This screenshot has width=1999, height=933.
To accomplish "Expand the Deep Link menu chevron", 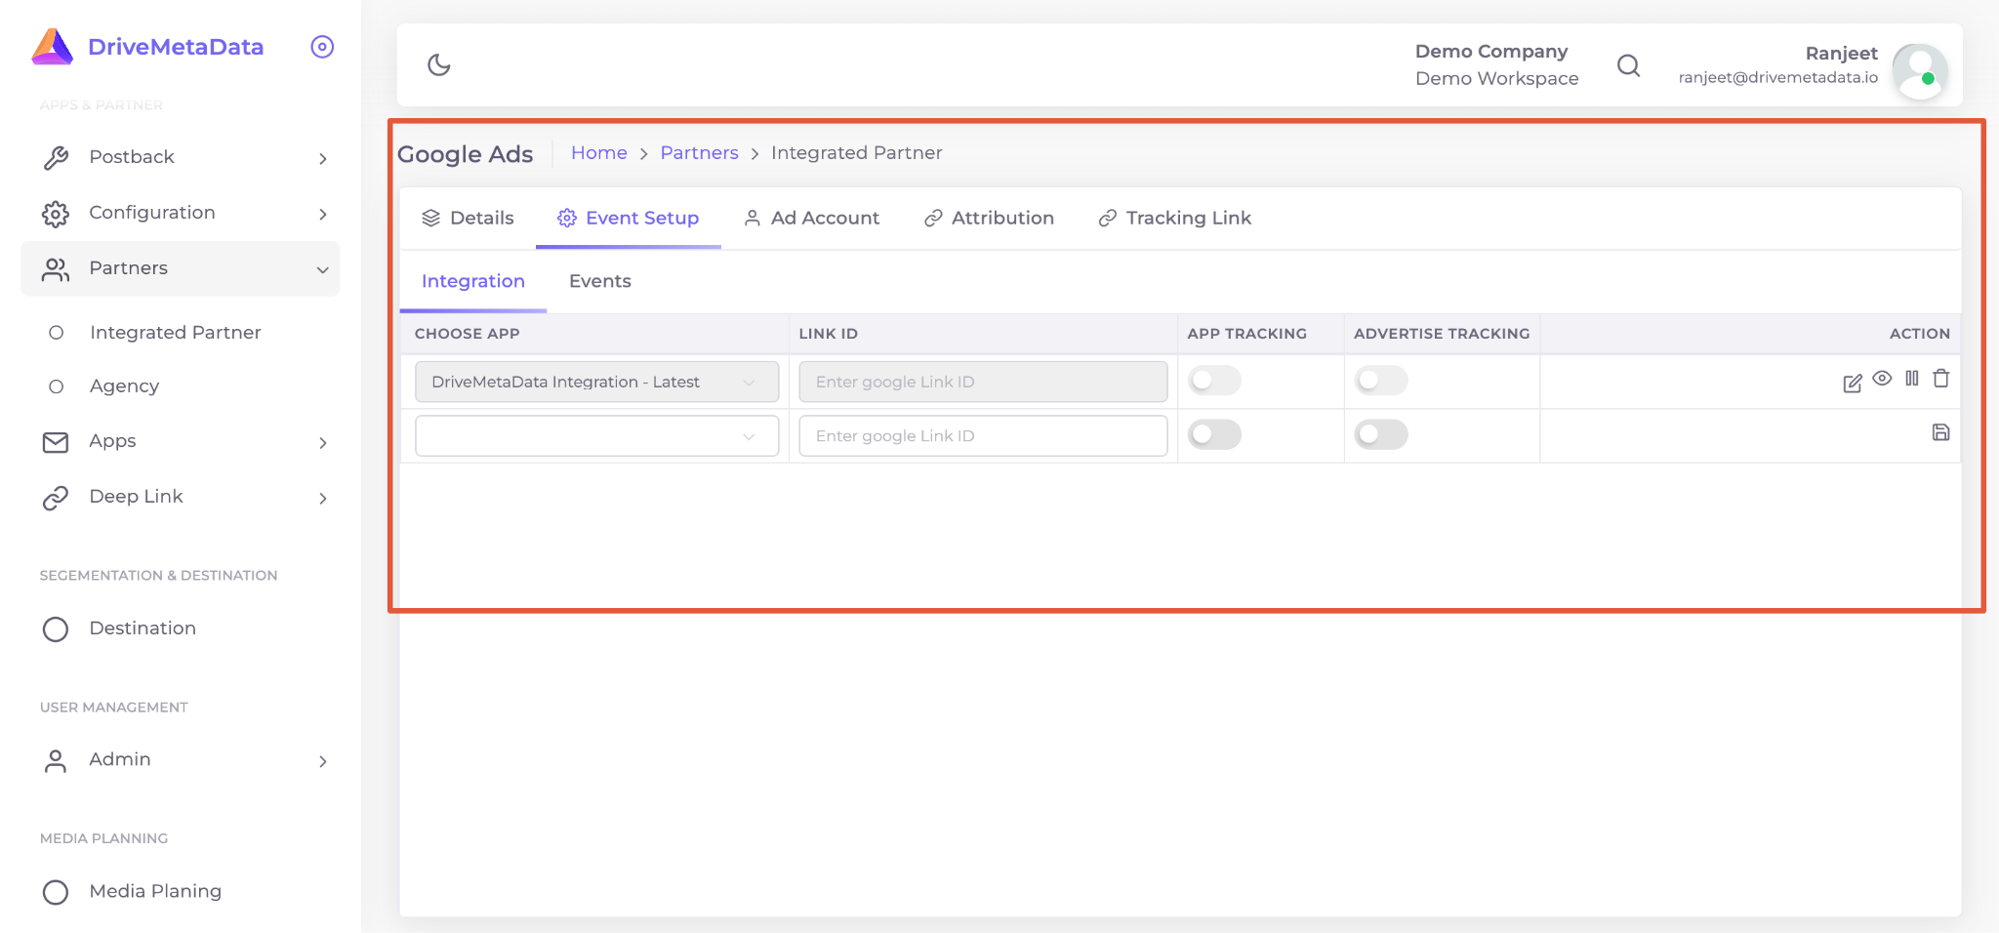I will tap(323, 499).
